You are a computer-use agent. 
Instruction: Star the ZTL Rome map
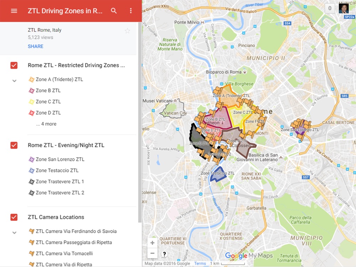(x=127, y=31)
